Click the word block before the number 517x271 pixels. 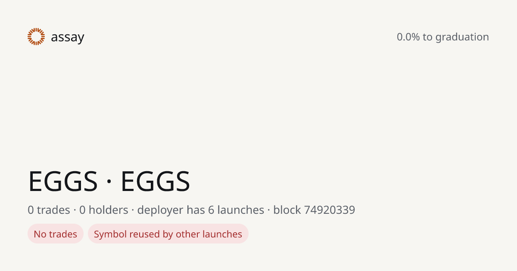(287, 210)
